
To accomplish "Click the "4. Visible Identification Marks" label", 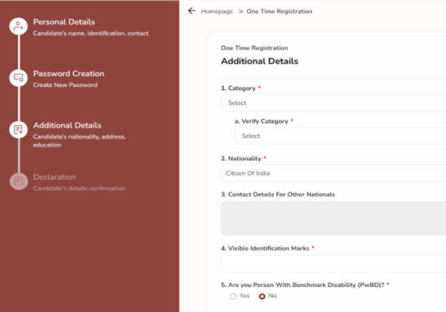I will point(265,248).
